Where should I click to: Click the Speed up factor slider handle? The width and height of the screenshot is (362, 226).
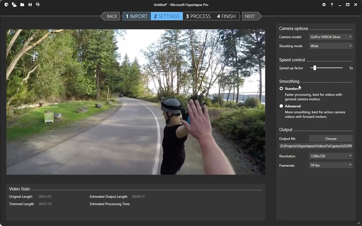(315, 68)
